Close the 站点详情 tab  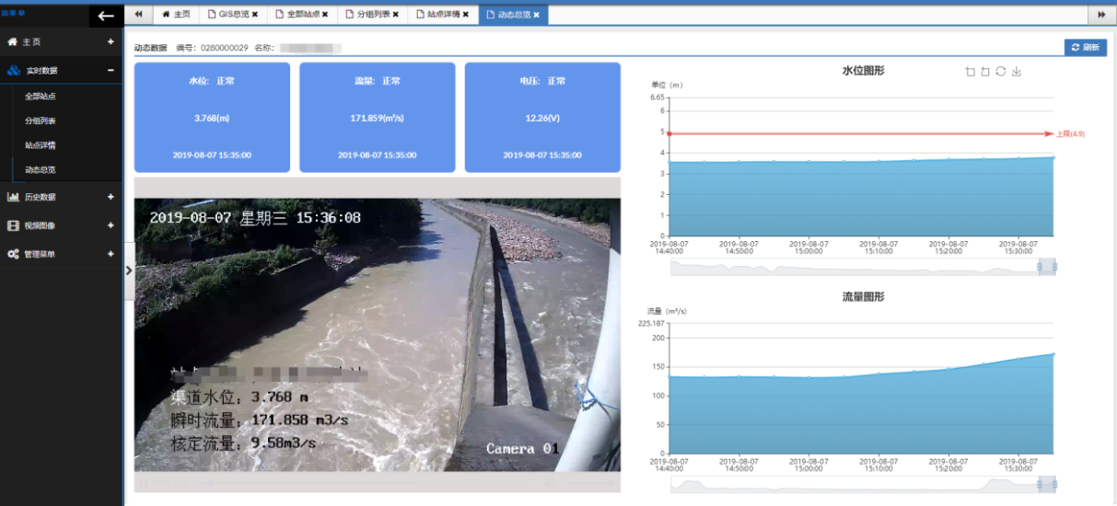click(x=465, y=15)
